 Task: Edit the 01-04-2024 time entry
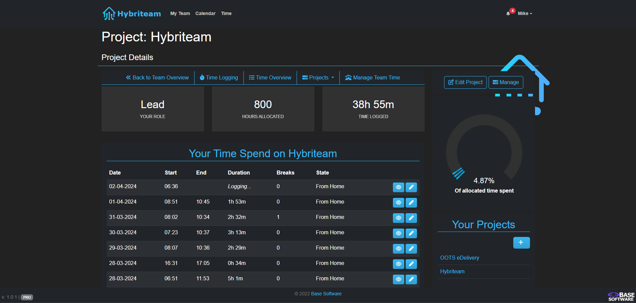tap(411, 203)
